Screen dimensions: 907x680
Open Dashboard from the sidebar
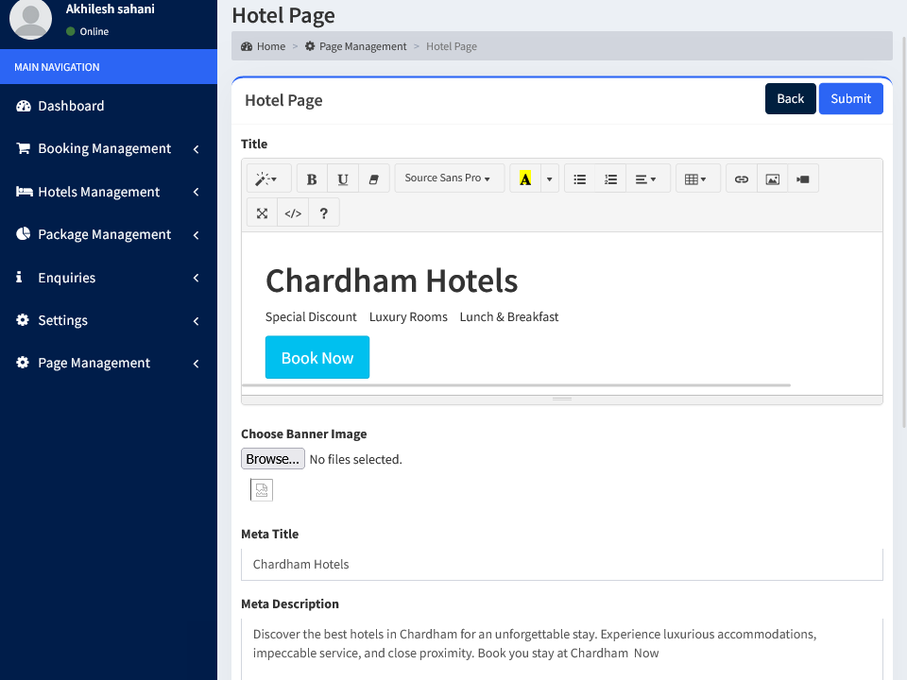[71, 106]
